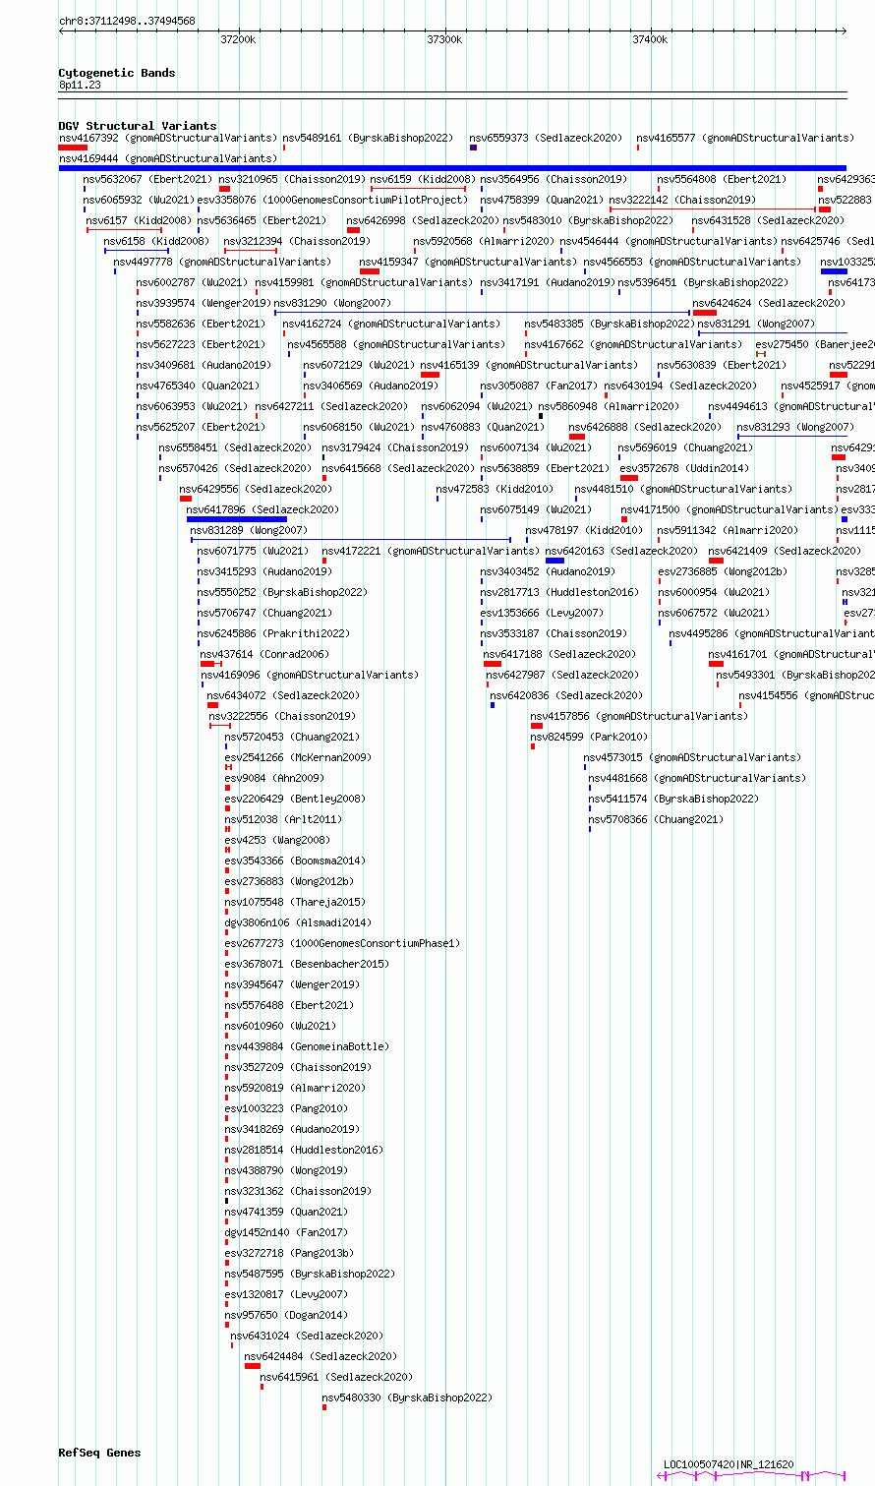875x1486 pixels.
Task: Open nsv831289 Wong2007 variant
Action: [x=249, y=530]
